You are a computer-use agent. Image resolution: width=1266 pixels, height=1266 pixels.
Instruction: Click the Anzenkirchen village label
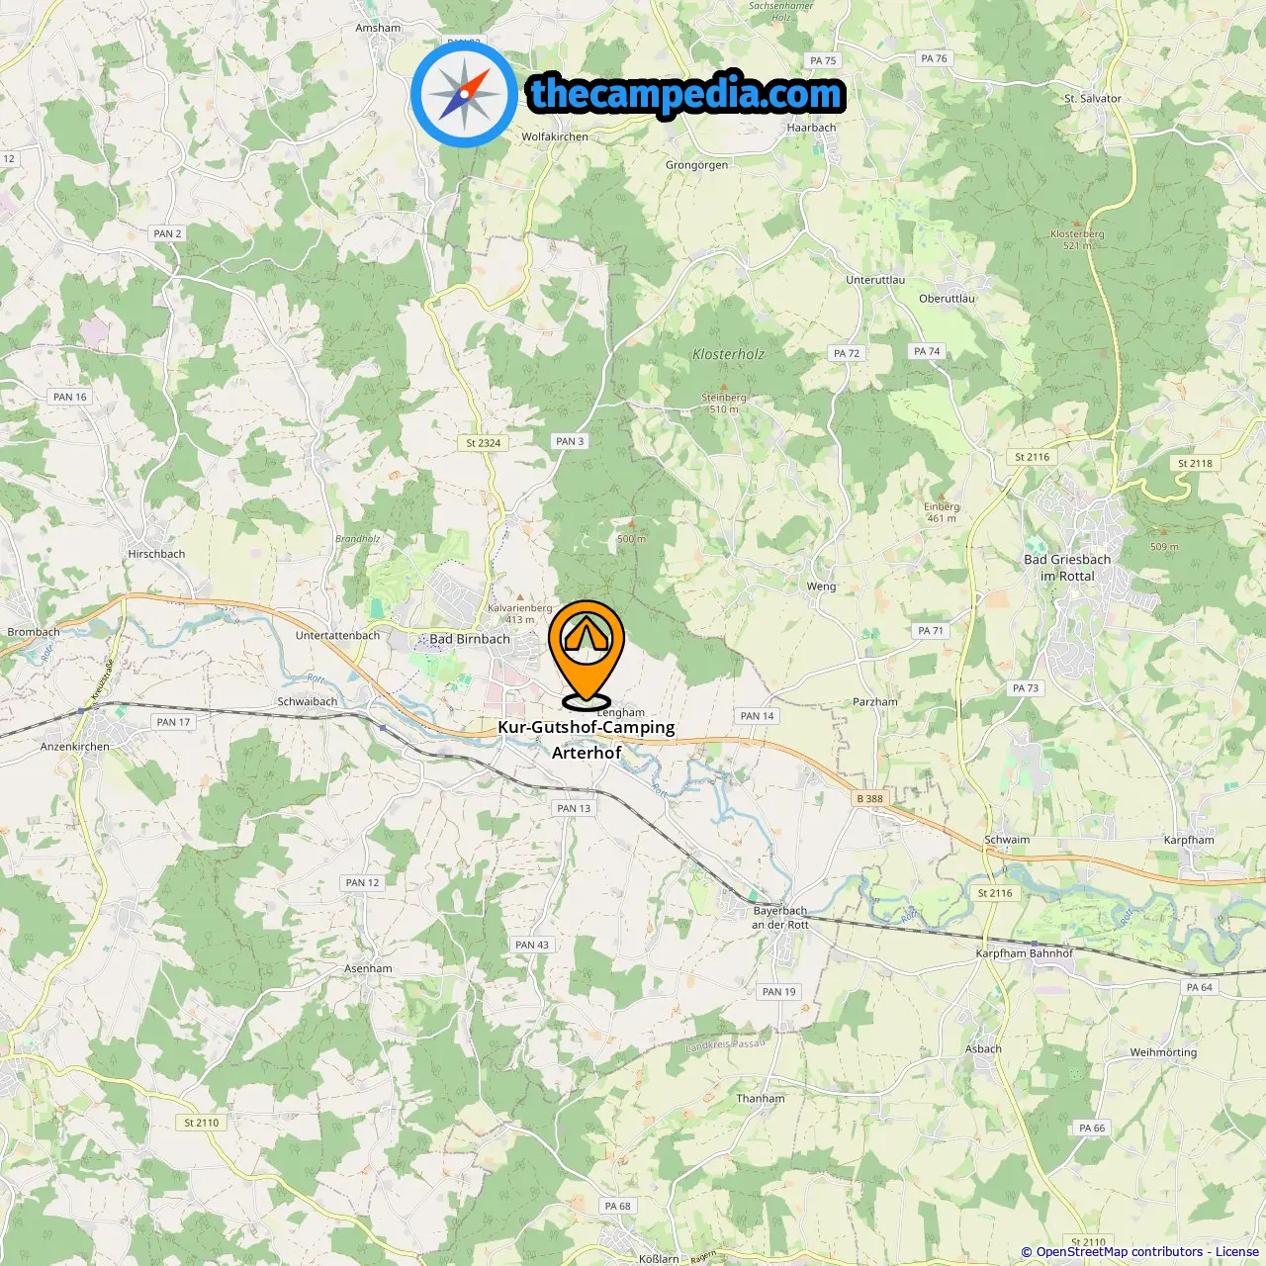click(x=75, y=747)
